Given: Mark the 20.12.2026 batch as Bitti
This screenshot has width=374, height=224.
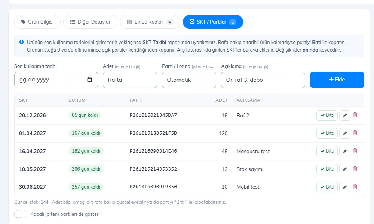Looking at the screenshot, I should (327, 115).
